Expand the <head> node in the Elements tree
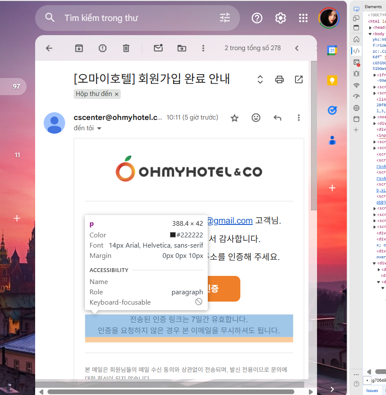Viewport: 386px width, 395px height. [x=370, y=27]
